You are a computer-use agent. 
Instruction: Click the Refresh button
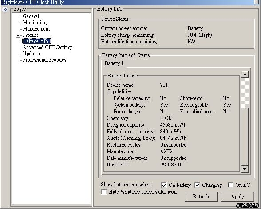[201, 197]
